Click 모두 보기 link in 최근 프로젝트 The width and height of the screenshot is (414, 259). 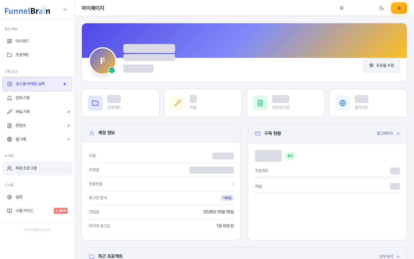tap(390, 256)
